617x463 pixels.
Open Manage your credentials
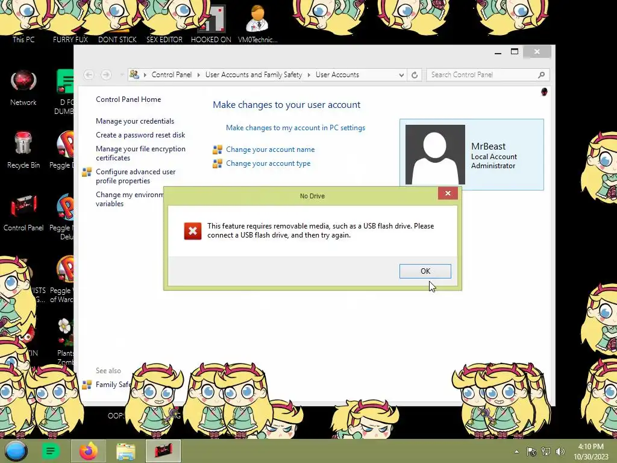pos(135,121)
